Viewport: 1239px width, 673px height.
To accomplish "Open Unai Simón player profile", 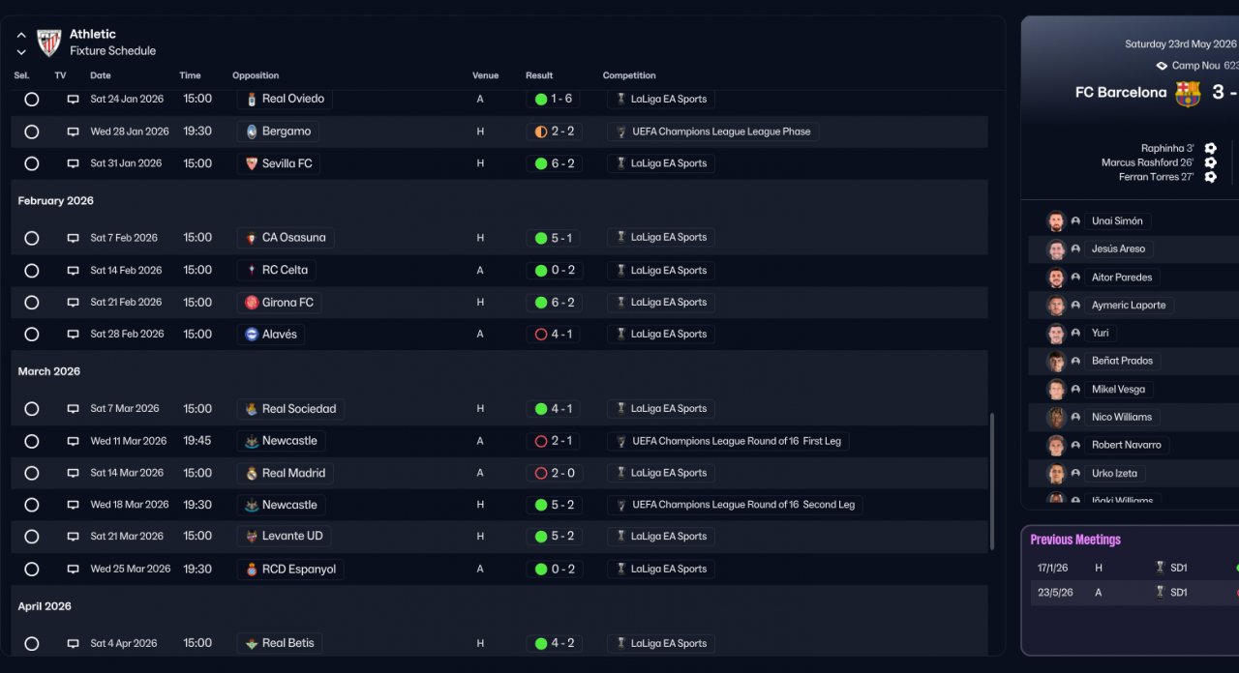I will tap(1117, 221).
